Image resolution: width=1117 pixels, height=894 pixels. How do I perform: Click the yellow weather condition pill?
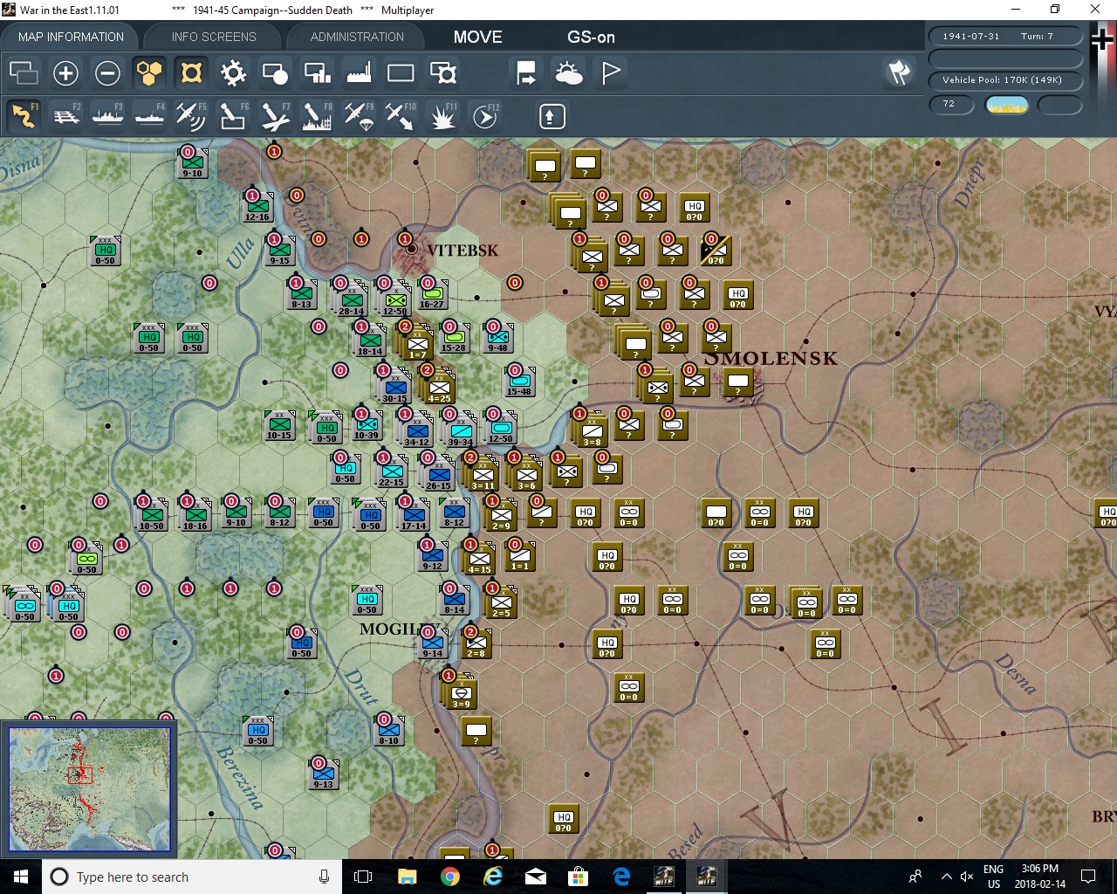[x=1006, y=105]
